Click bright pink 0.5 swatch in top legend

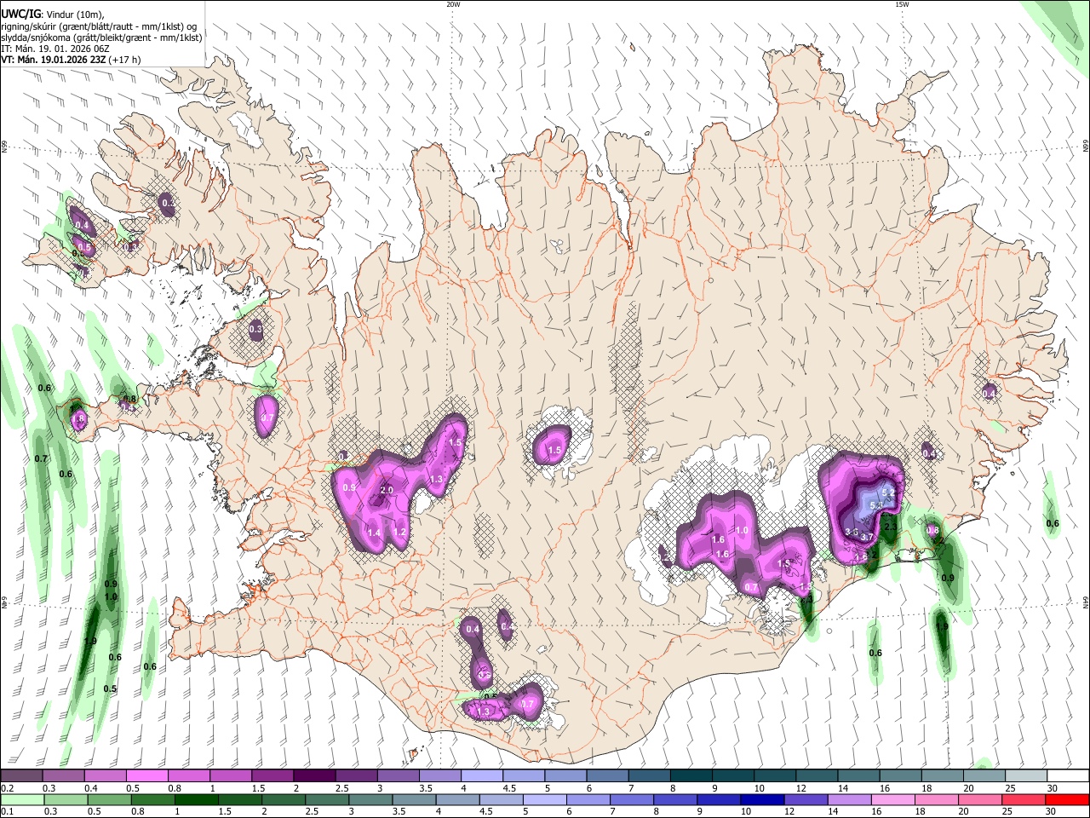pyautogui.click(x=146, y=775)
